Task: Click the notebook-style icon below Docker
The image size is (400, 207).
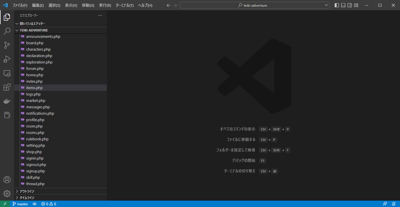Action: tap(7, 115)
